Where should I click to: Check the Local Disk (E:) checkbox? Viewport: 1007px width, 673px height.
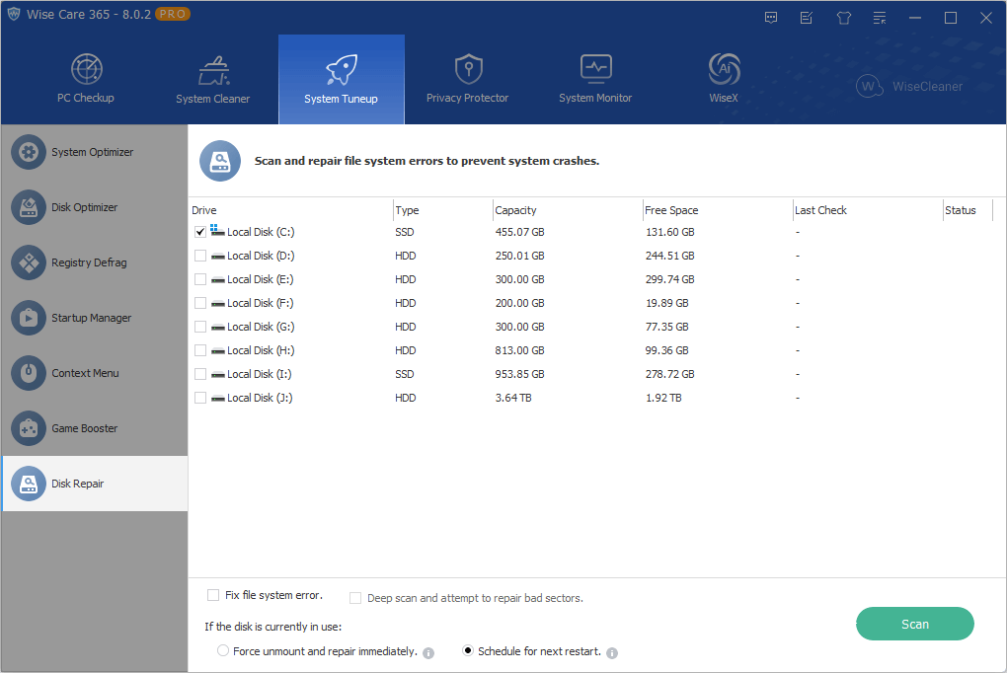tap(200, 279)
